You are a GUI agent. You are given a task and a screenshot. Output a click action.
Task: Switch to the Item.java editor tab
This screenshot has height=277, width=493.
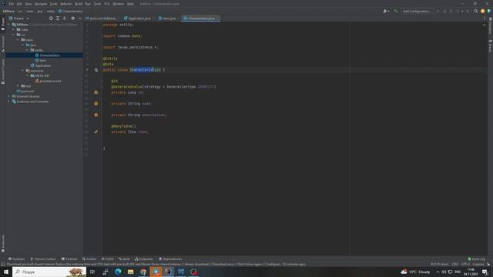click(169, 18)
